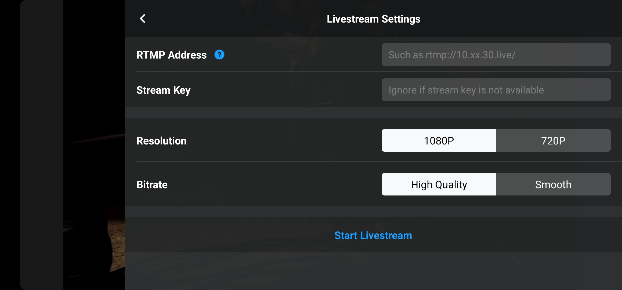Start Livestream

click(373, 235)
